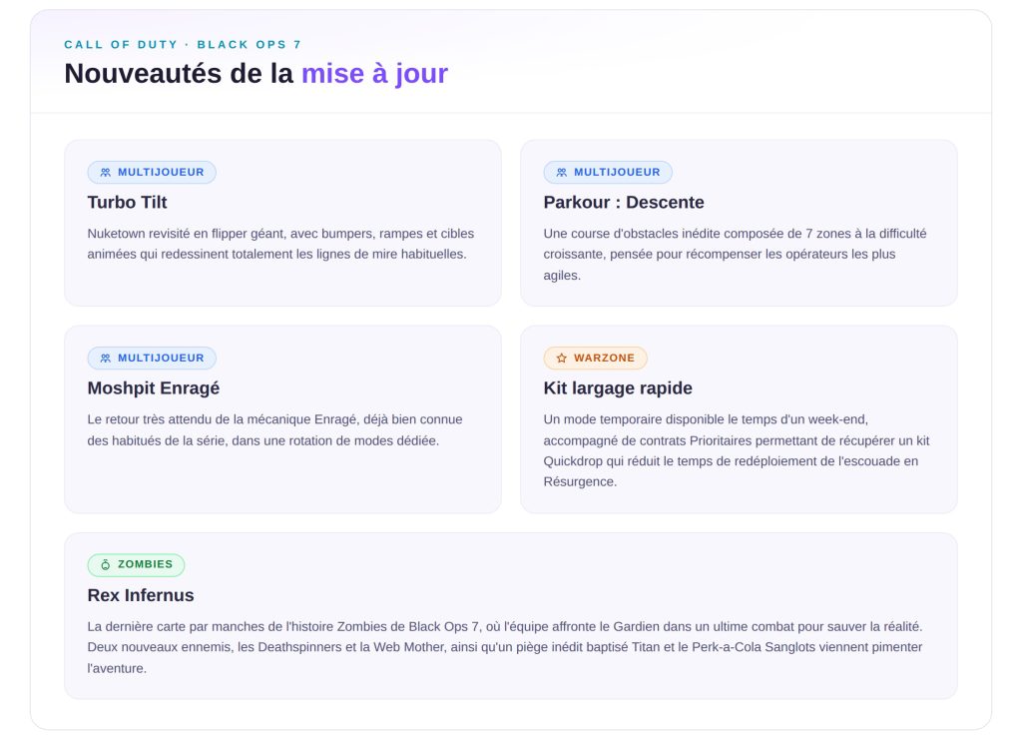
Task: Click the 'Nouveautés de la mise à jour' heading
Action: point(256,73)
